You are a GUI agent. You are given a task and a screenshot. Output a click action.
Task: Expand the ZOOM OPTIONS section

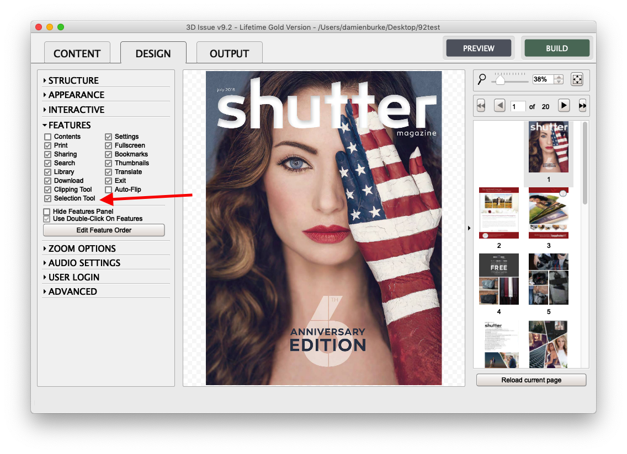(45, 248)
